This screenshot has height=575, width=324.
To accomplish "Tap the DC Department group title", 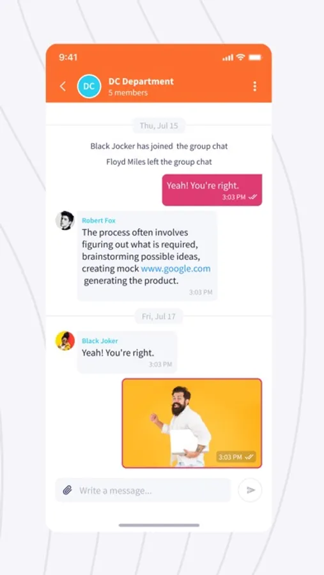I will click(x=141, y=81).
